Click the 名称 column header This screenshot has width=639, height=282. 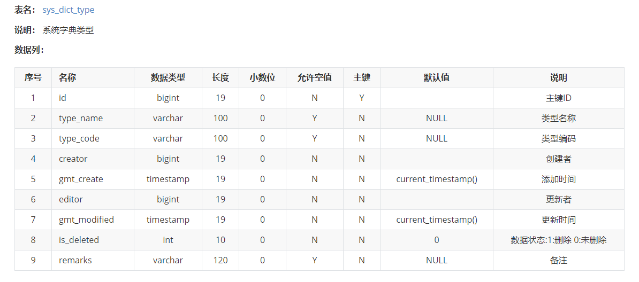[x=67, y=78]
